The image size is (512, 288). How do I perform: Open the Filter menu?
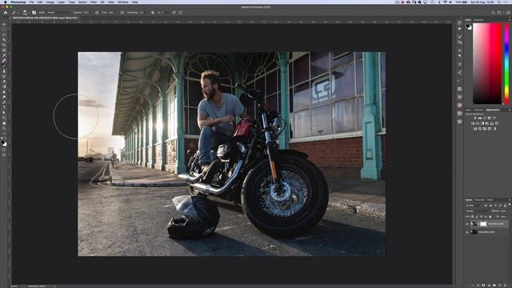click(94, 2)
